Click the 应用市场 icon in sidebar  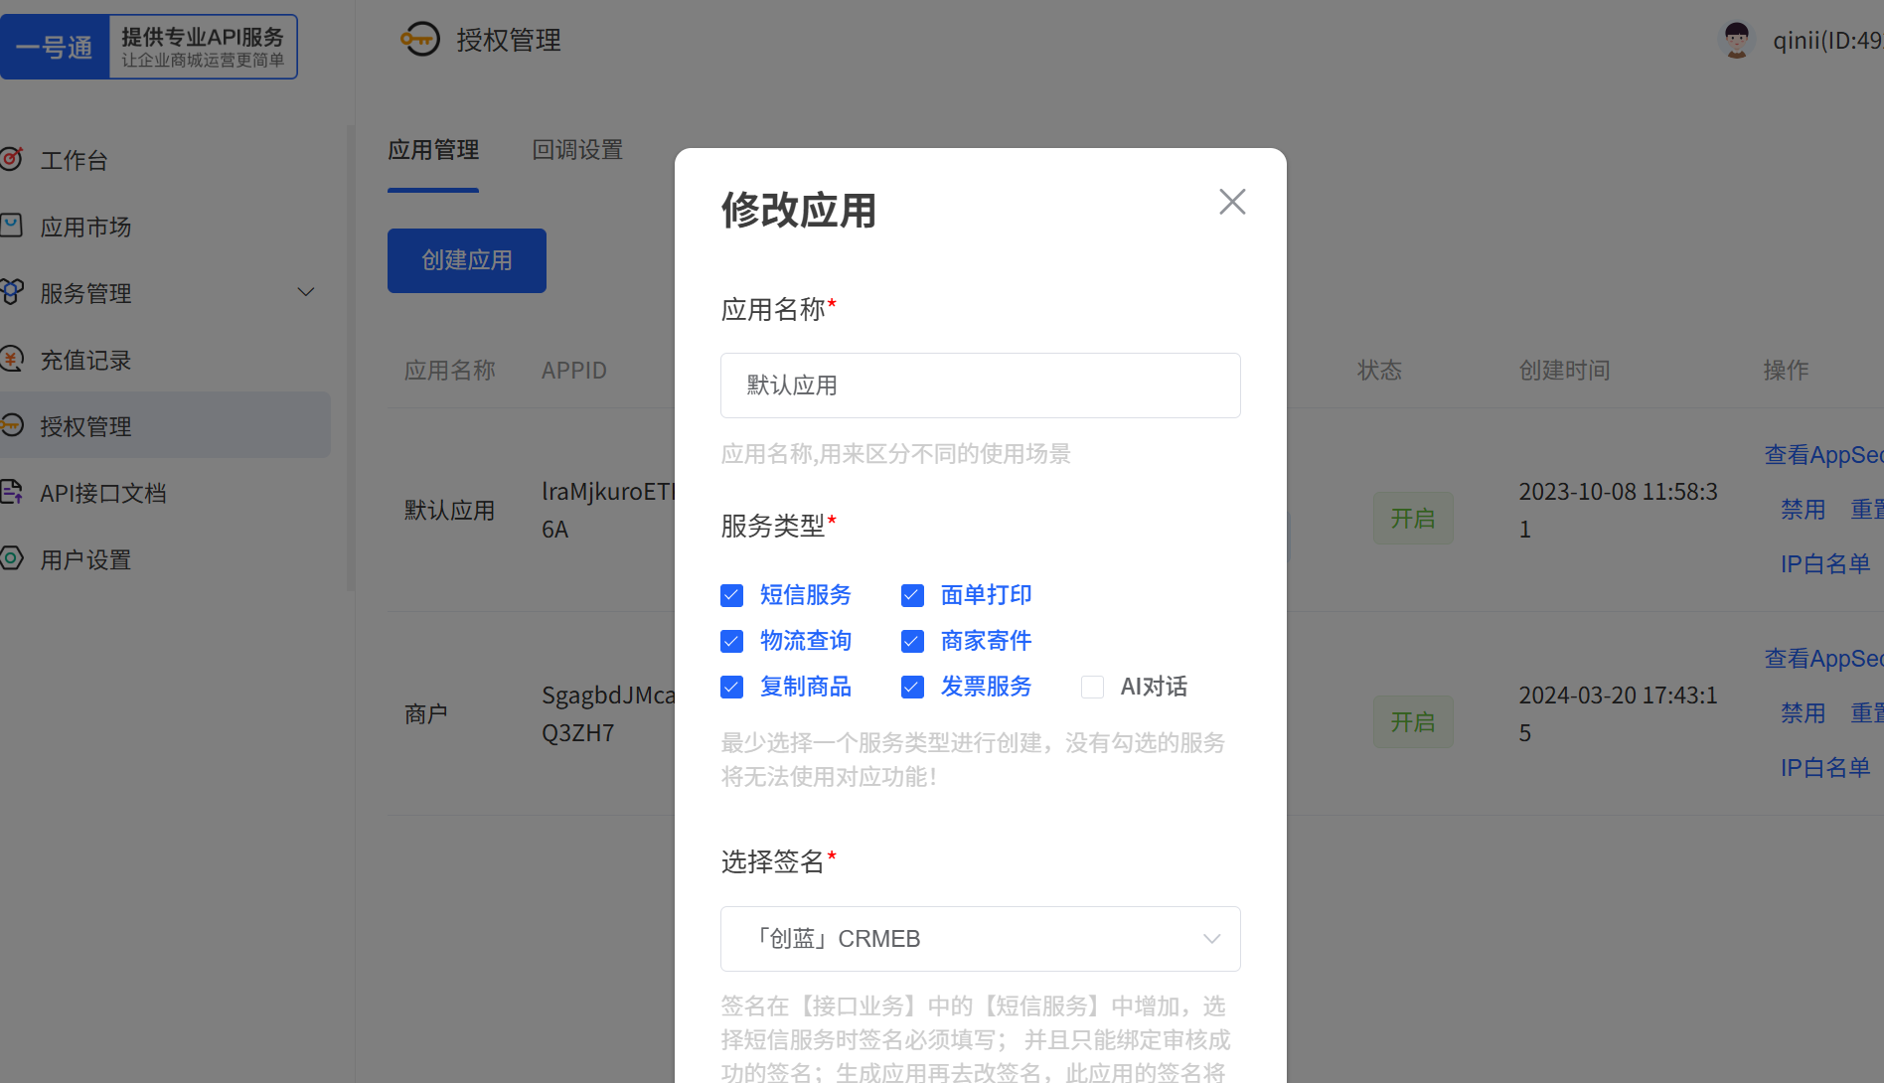tap(11, 226)
